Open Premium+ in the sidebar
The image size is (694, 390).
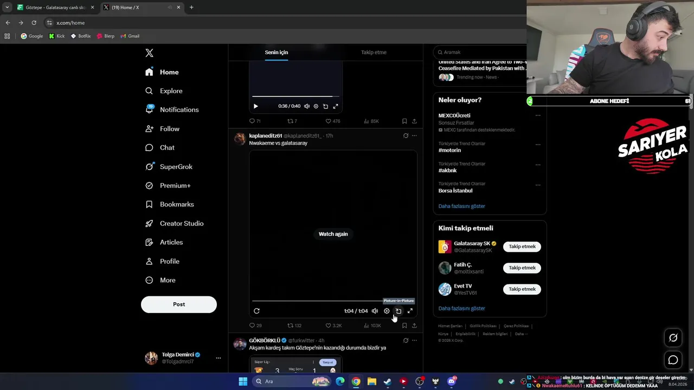coord(168,185)
